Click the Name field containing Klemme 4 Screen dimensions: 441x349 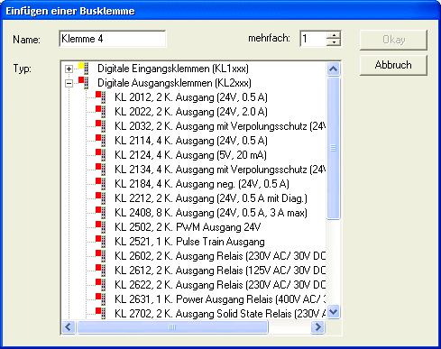click(113, 39)
